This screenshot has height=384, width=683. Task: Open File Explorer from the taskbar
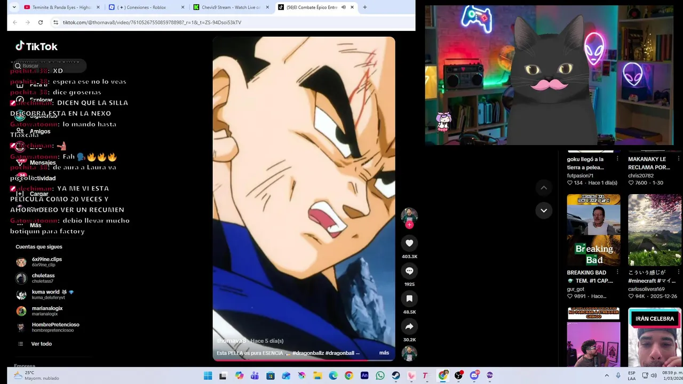pyautogui.click(x=317, y=375)
